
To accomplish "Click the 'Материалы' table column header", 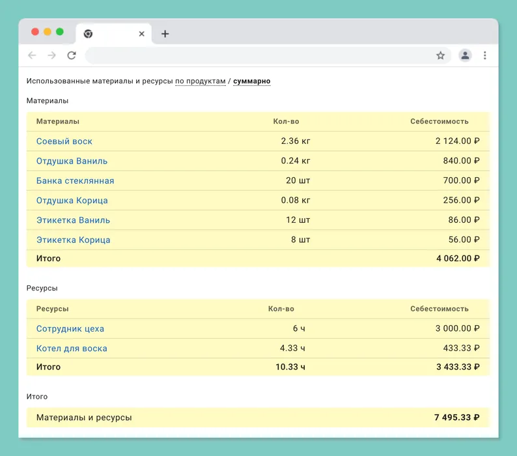I will (58, 121).
